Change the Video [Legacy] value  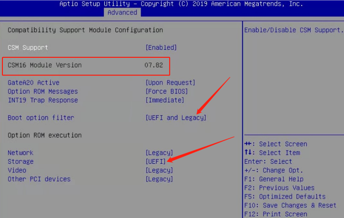point(160,170)
